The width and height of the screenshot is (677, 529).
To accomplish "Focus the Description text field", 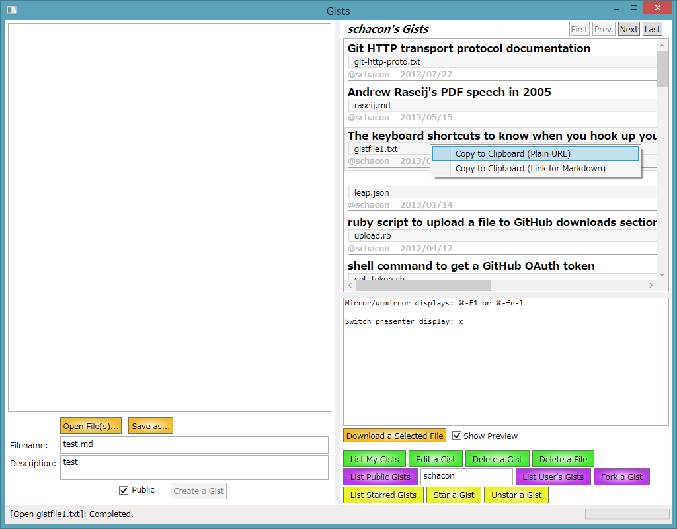I will 194,468.
